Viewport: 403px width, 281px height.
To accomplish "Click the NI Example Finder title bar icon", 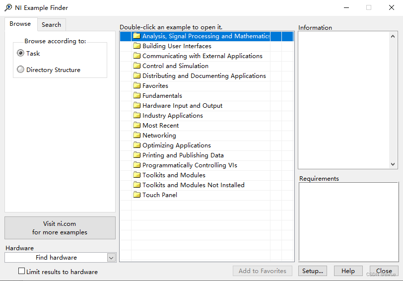I will pos(8,8).
